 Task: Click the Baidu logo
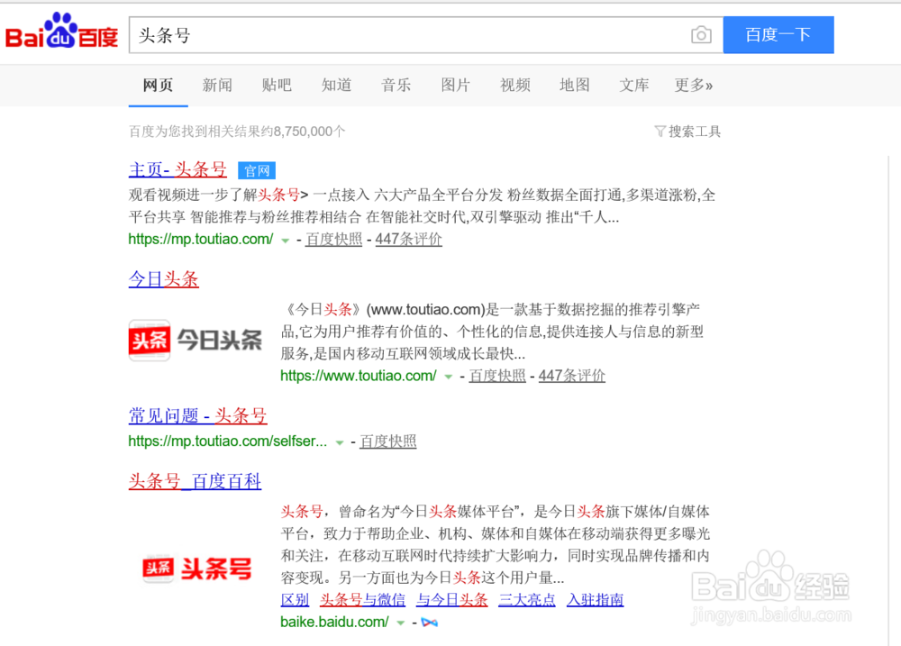(x=62, y=32)
